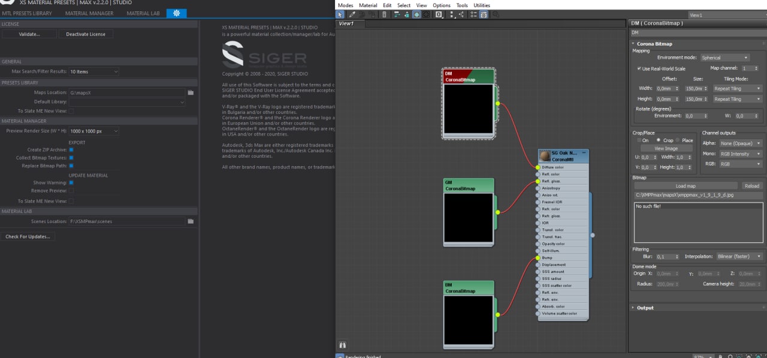This screenshot has height=358, width=767.
Task: Open the Material menu
Action: click(x=368, y=5)
